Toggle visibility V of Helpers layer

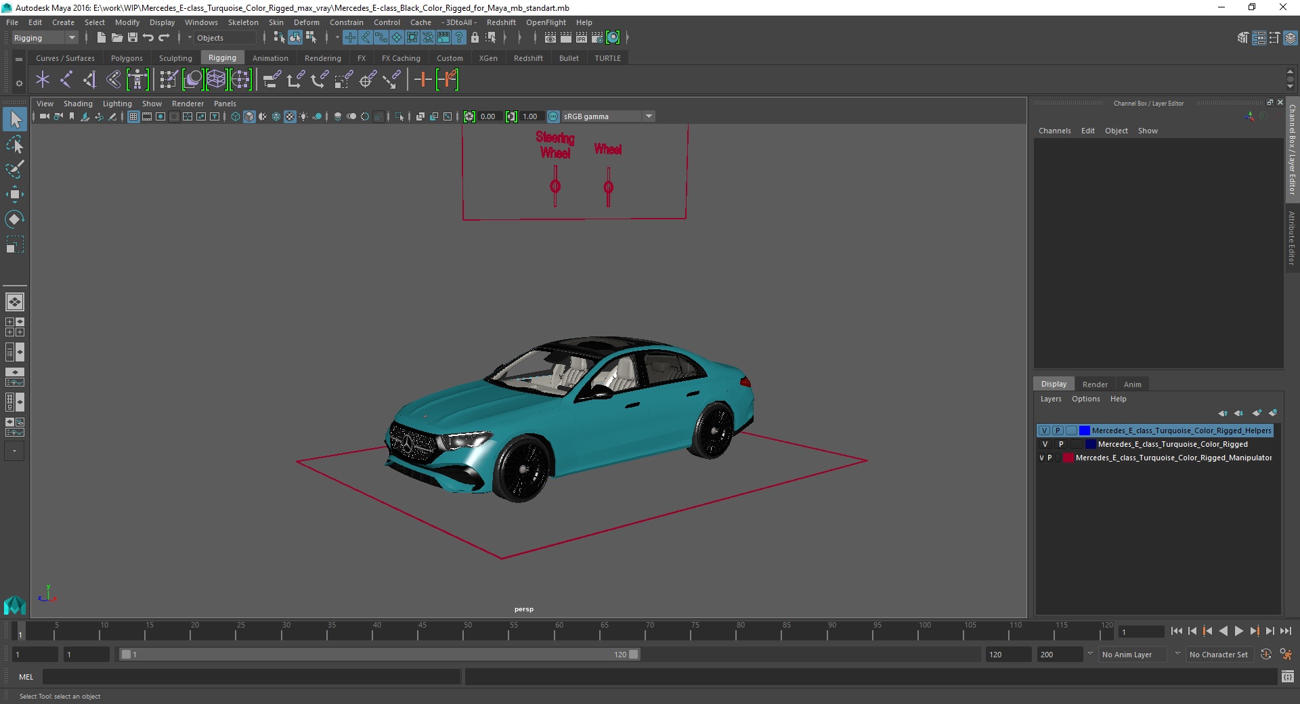click(1044, 431)
